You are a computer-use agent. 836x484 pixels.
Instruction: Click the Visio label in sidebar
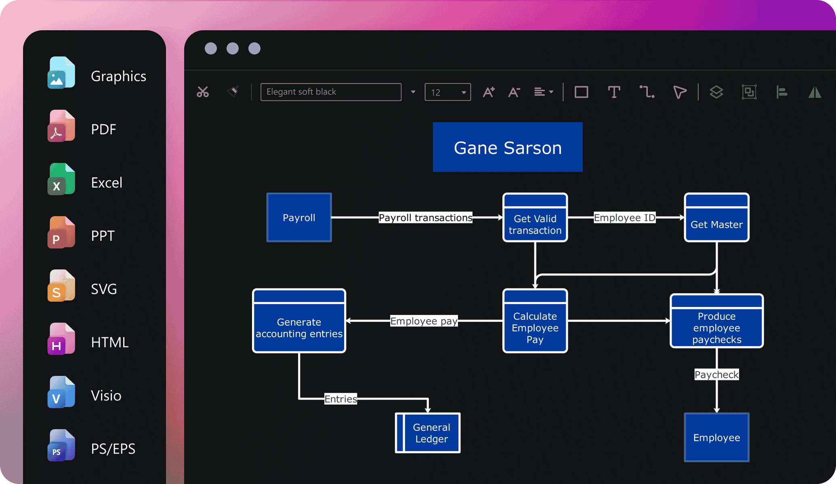click(x=106, y=396)
